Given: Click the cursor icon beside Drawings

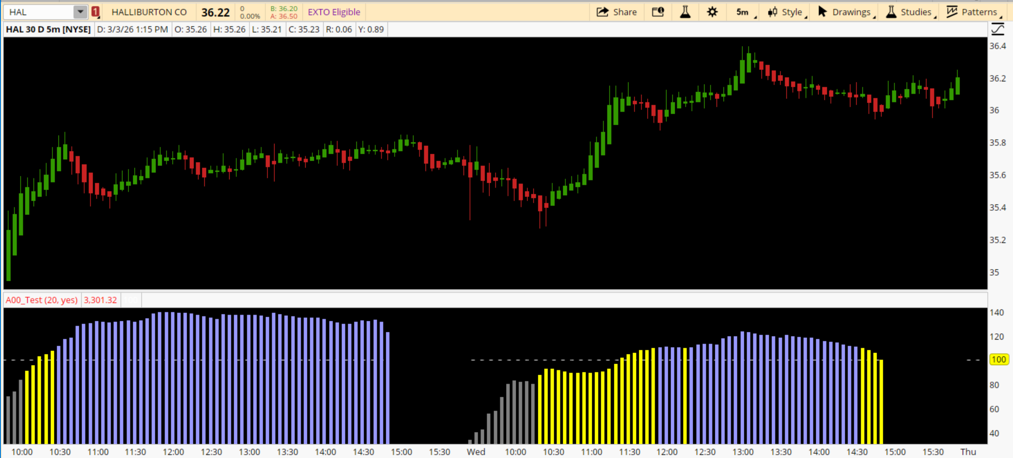Looking at the screenshot, I should [x=822, y=12].
